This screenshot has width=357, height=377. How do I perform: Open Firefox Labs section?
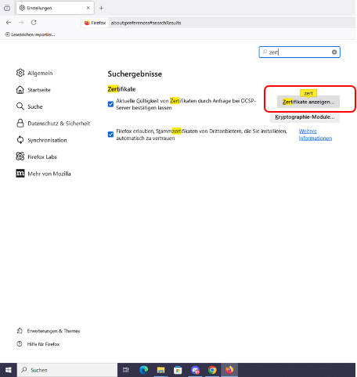(x=36, y=156)
